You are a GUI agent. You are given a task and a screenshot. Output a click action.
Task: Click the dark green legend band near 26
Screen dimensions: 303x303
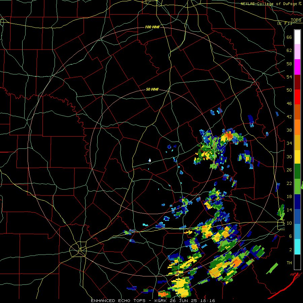[297, 171]
